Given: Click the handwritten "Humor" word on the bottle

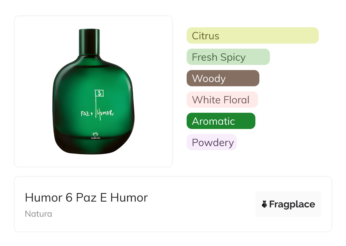Looking at the screenshot, I should (105, 113).
